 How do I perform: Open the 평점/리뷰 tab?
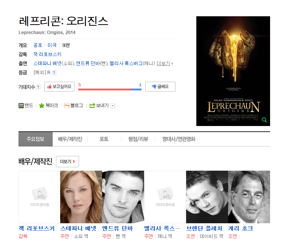tap(138, 139)
